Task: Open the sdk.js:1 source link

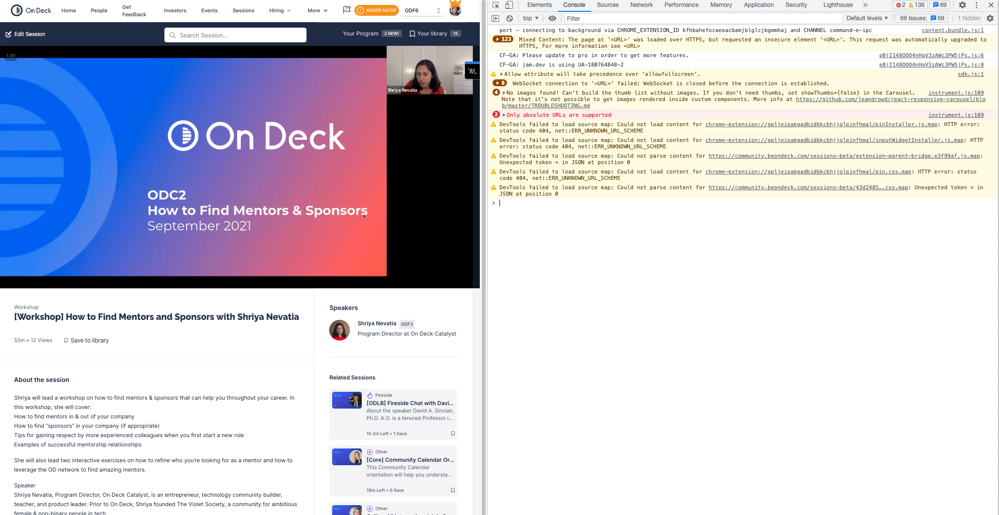Action: 971,74
